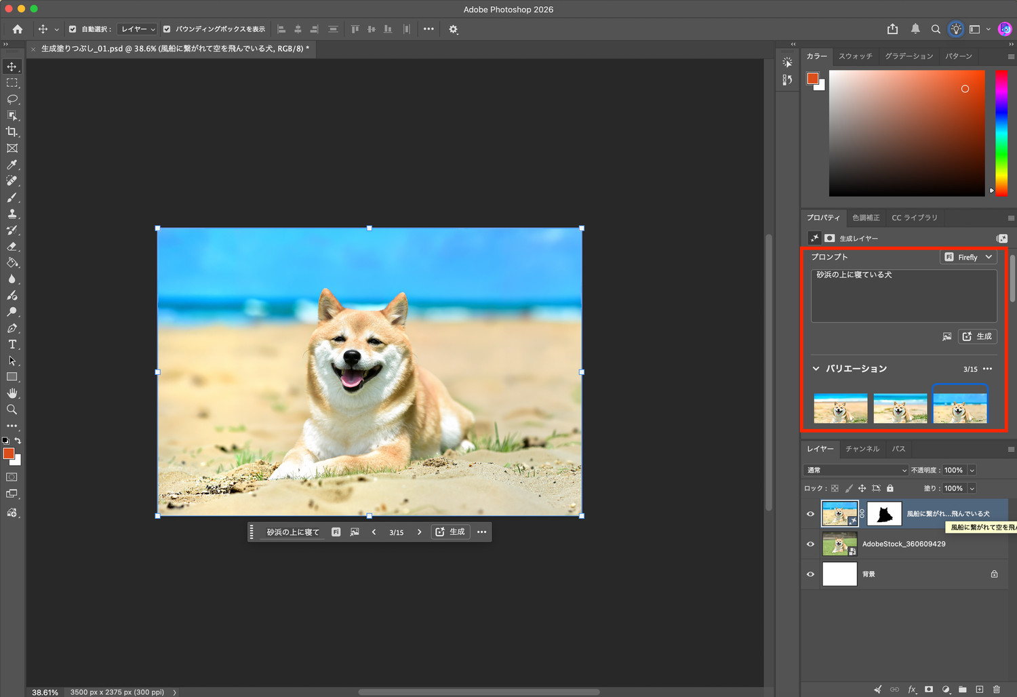Screen dimensions: 1017x697
Task: Open the blend mode 通常 dropdown
Action: coord(856,470)
